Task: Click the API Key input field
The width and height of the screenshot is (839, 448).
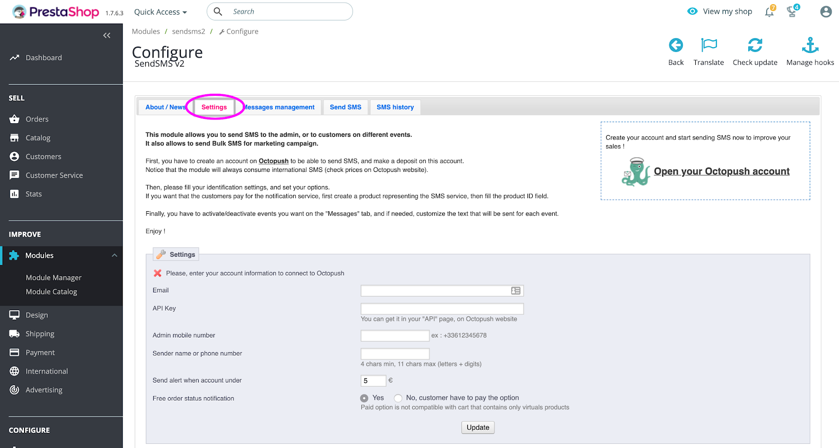Action: [x=442, y=309]
